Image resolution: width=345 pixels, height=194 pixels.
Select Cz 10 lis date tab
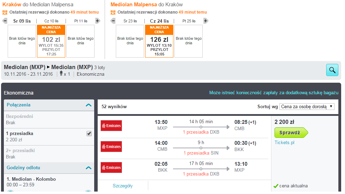click(51, 21)
